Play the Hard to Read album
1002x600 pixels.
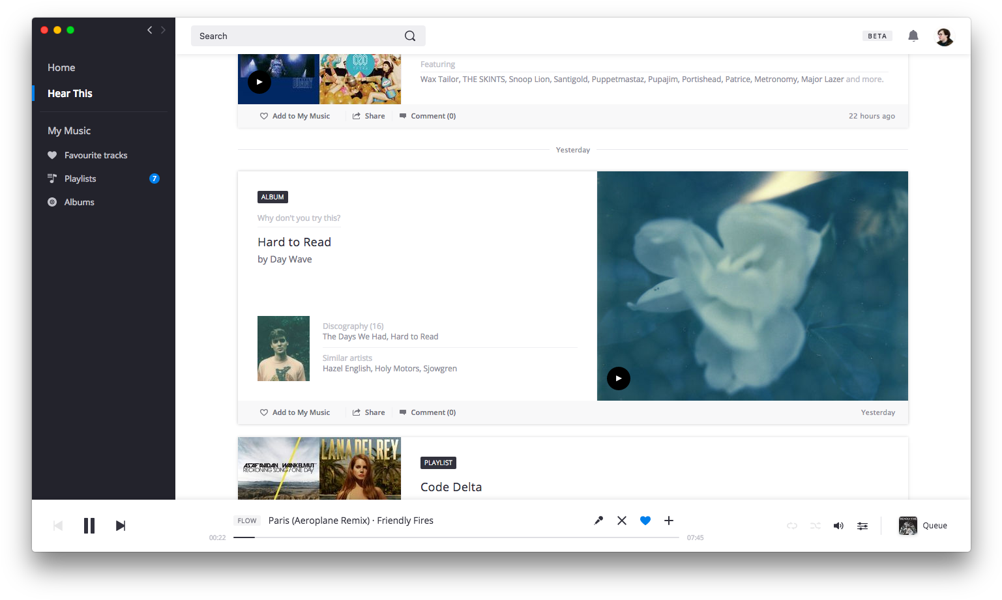[619, 379]
